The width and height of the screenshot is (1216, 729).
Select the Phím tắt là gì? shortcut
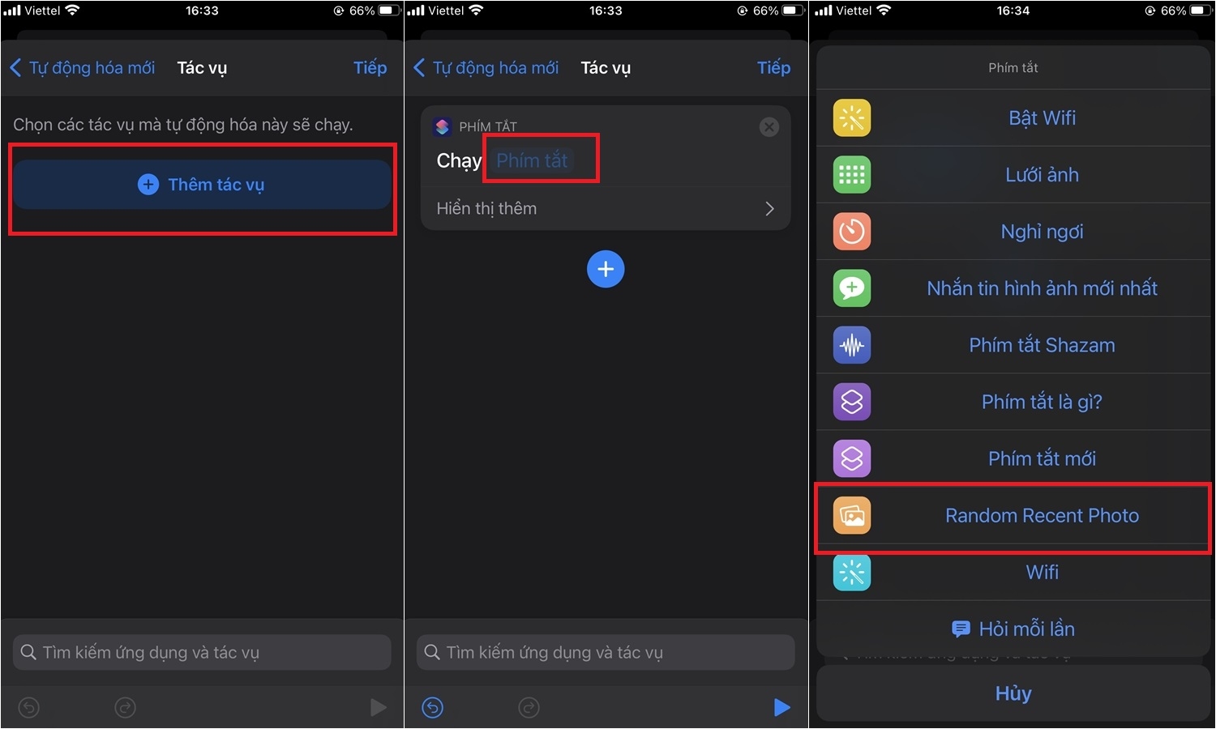(1013, 402)
